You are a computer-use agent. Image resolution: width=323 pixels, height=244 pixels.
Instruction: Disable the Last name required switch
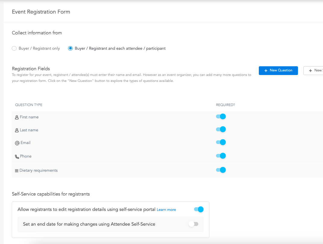(221, 130)
